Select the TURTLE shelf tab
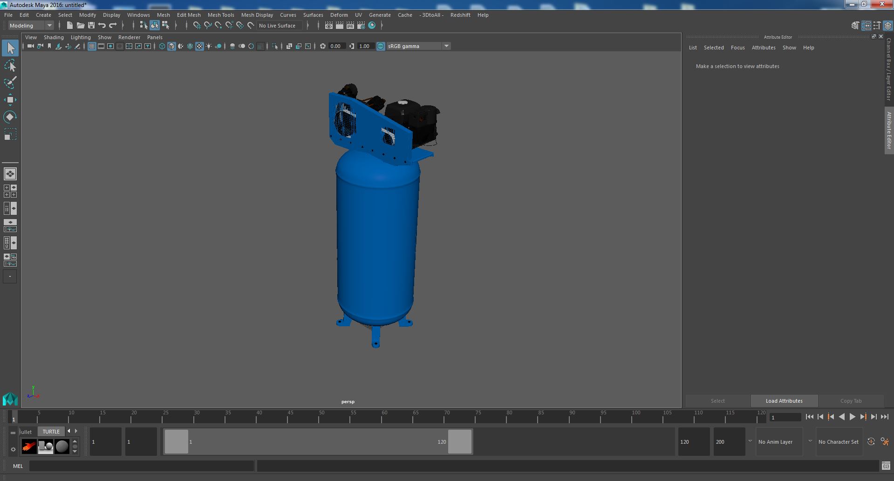 point(51,432)
